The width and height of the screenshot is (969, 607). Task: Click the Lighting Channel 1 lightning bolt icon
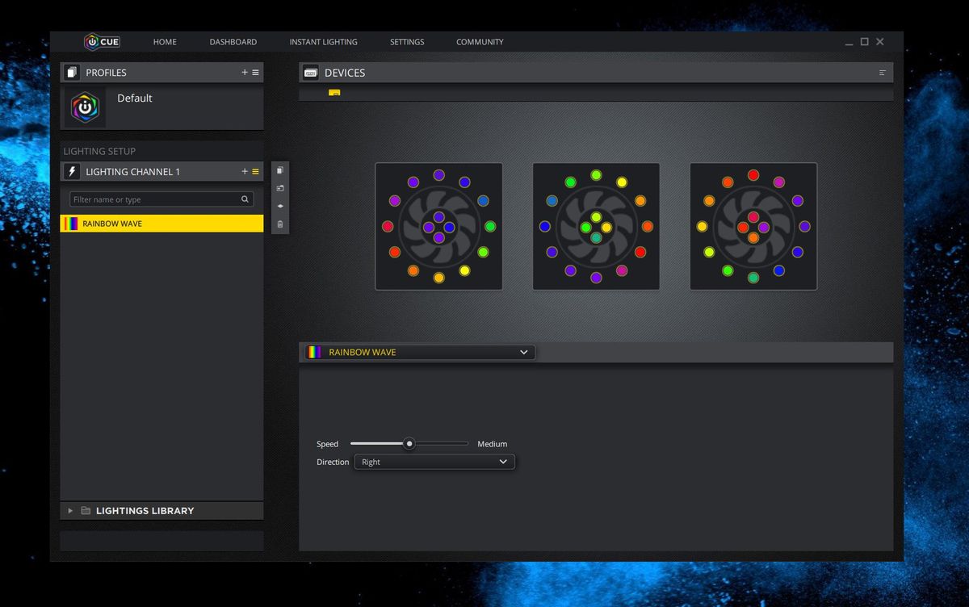click(71, 171)
